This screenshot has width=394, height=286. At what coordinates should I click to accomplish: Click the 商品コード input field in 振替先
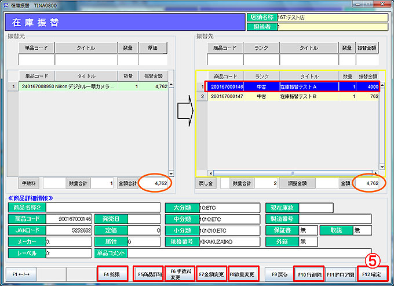[x=226, y=59]
